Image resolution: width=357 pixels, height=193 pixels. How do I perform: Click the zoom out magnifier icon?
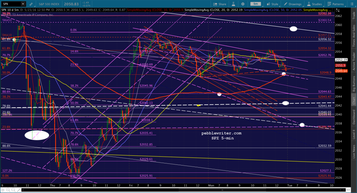pos(14,190)
